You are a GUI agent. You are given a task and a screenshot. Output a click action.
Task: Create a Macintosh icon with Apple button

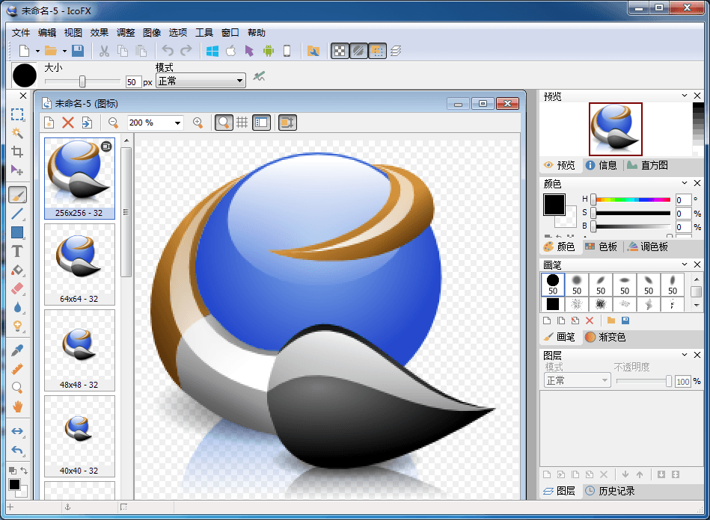231,51
